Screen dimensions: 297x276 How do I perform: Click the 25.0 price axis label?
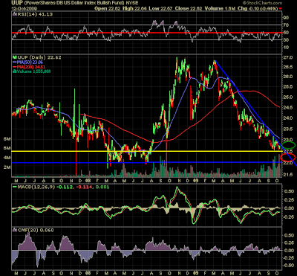(287, 97)
